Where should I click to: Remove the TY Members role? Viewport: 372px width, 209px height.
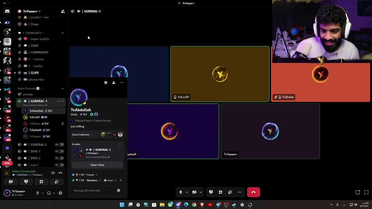99,180
